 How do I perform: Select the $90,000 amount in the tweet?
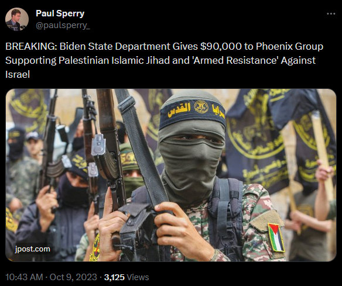click(x=221, y=46)
